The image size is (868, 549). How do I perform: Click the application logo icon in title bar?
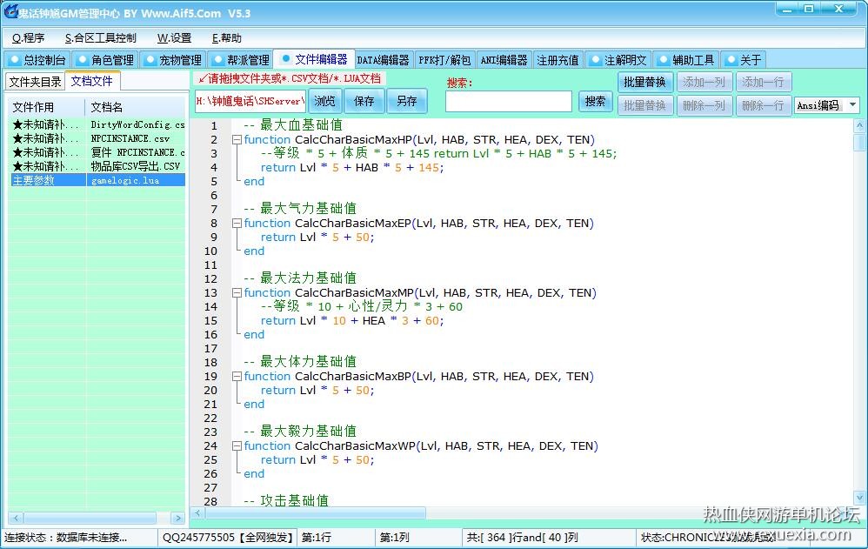[10, 10]
